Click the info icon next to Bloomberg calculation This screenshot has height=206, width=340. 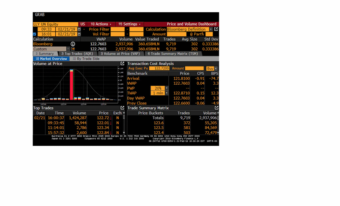[x=73, y=44]
